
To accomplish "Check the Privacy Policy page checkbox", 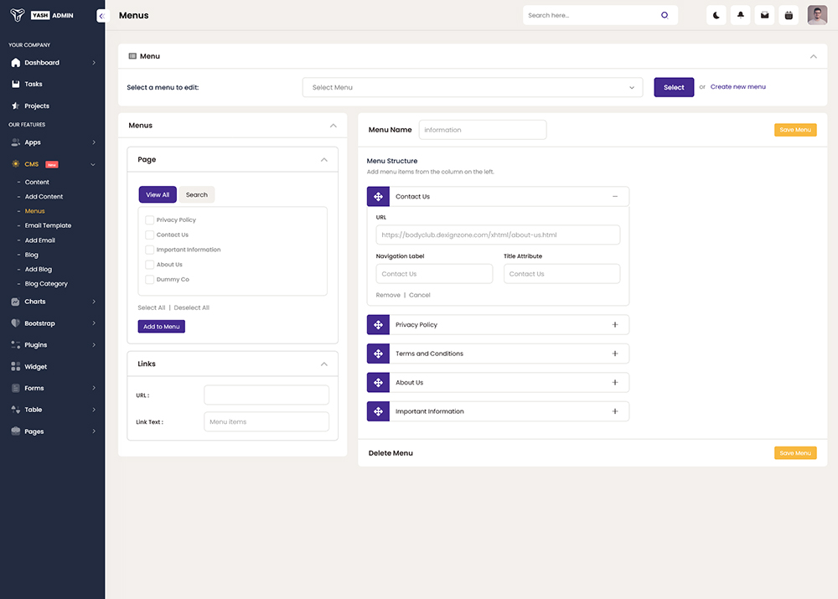I will tap(150, 219).
